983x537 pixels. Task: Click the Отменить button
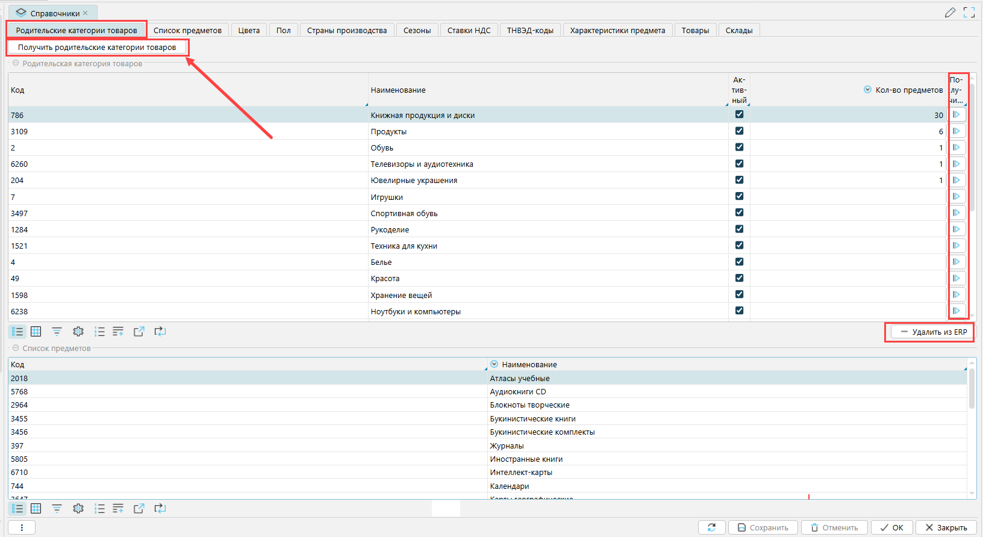(x=834, y=527)
